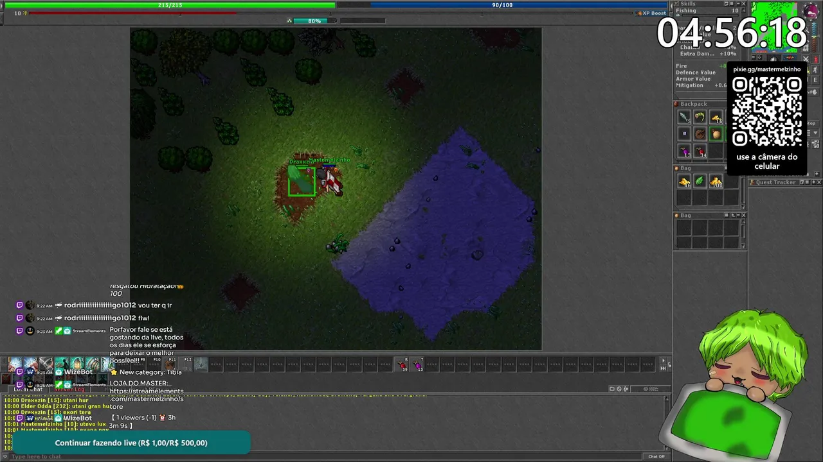Select the small white pearl item
823x462 pixels.
(x=684, y=133)
